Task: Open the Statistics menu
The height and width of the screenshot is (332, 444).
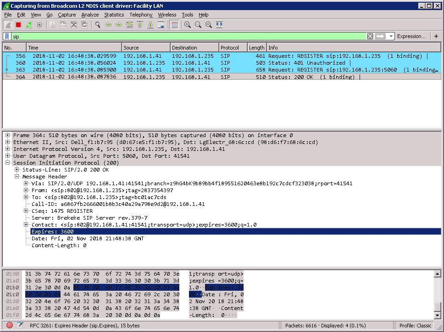Action: coord(114,15)
